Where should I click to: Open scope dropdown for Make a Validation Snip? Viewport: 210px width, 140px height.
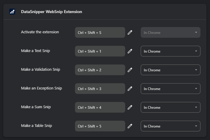click(x=170, y=70)
